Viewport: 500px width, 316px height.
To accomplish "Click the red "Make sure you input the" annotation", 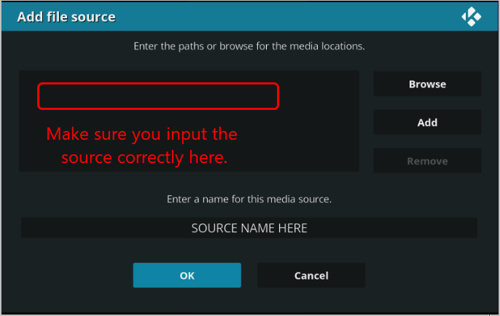I will point(141,134).
